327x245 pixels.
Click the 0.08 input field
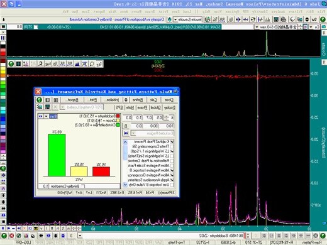151,126
